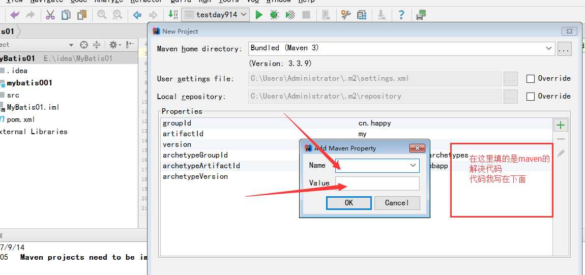Run testday914 with the green play icon
585x275 pixels.
pos(259,15)
